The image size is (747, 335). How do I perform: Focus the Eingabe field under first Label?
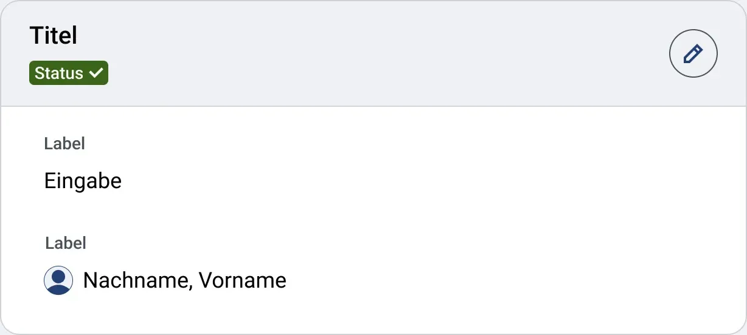click(83, 181)
